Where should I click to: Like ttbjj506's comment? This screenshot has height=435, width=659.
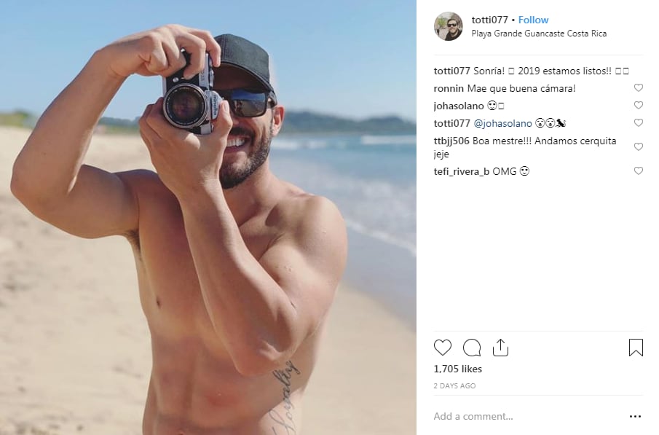(x=639, y=147)
